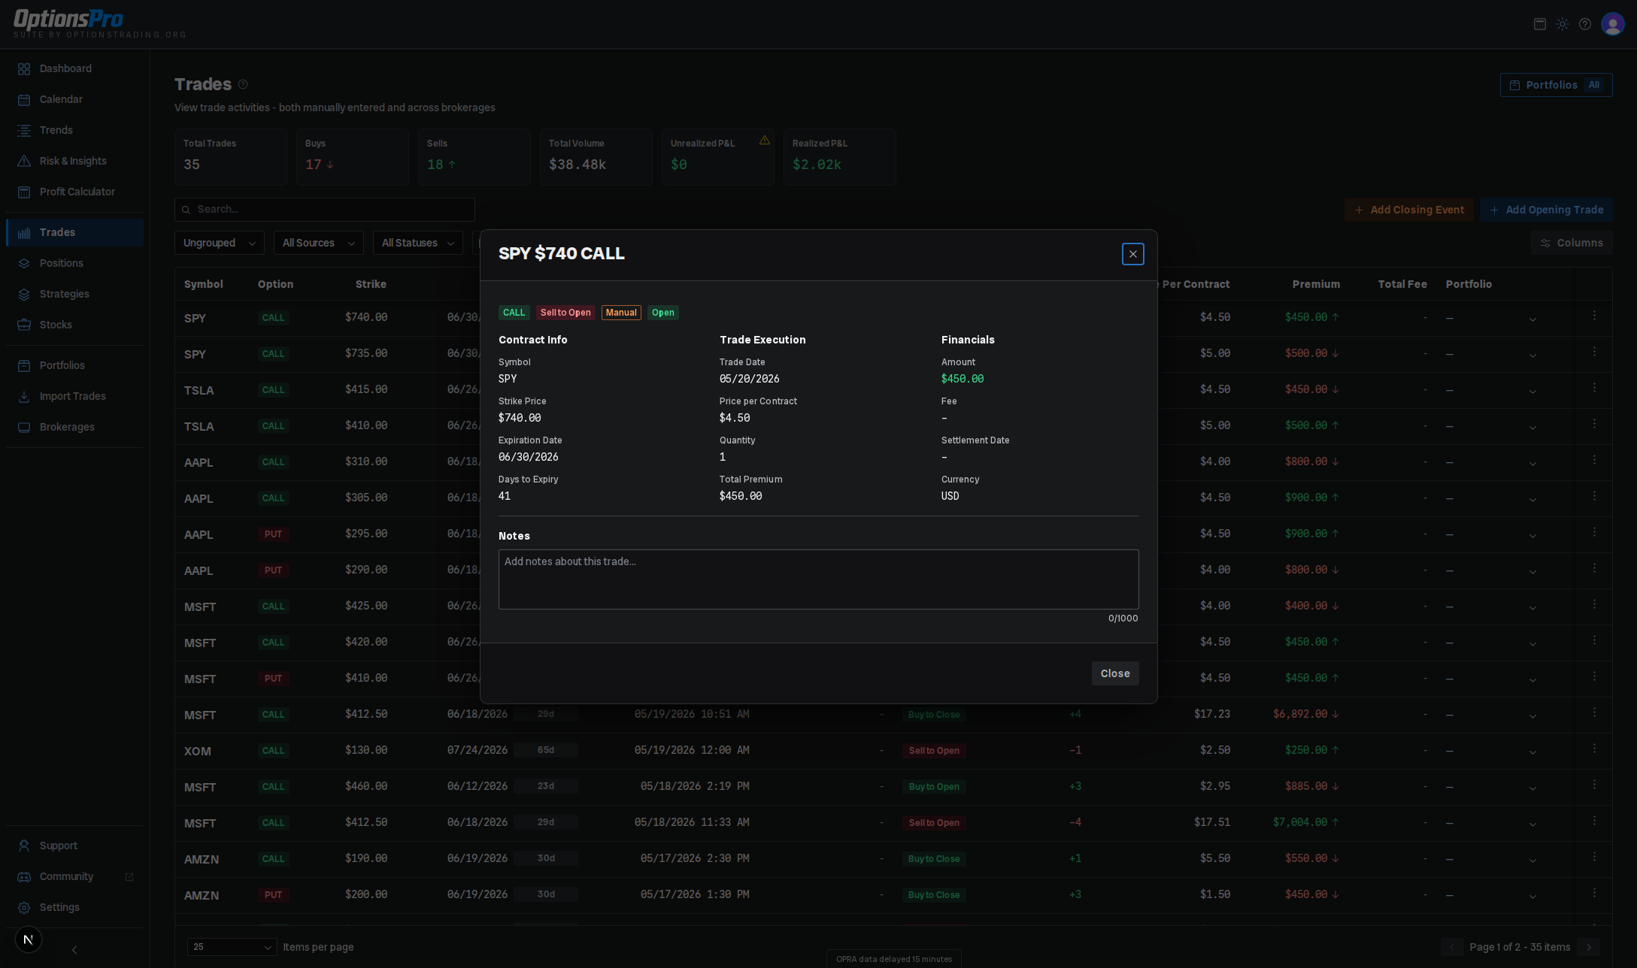Viewport: 1637px width, 968px height.
Task: Open actions menu for XOM $130.00 row
Action: pyautogui.click(x=1593, y=749)
